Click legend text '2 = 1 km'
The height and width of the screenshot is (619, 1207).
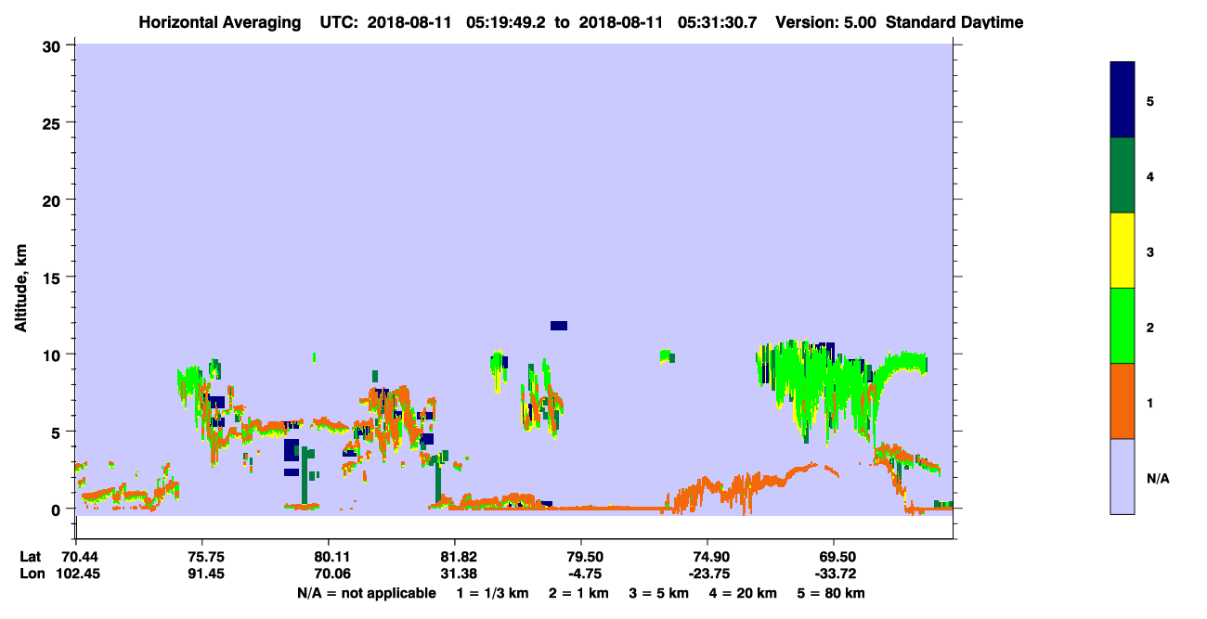click(578, 593)
